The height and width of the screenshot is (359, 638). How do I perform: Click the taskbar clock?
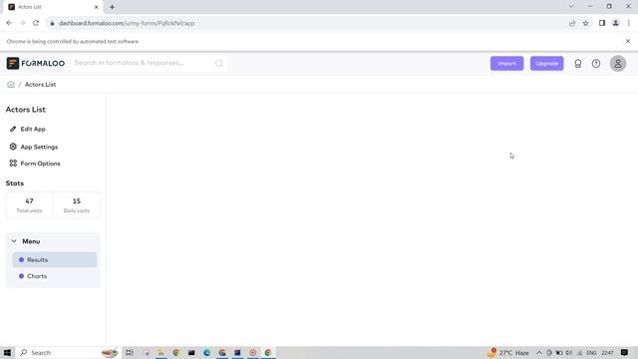click(607, 352)
